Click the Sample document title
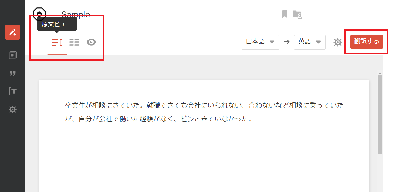The height and width of the screenshot is (193, 394). (x=76, y=14)
